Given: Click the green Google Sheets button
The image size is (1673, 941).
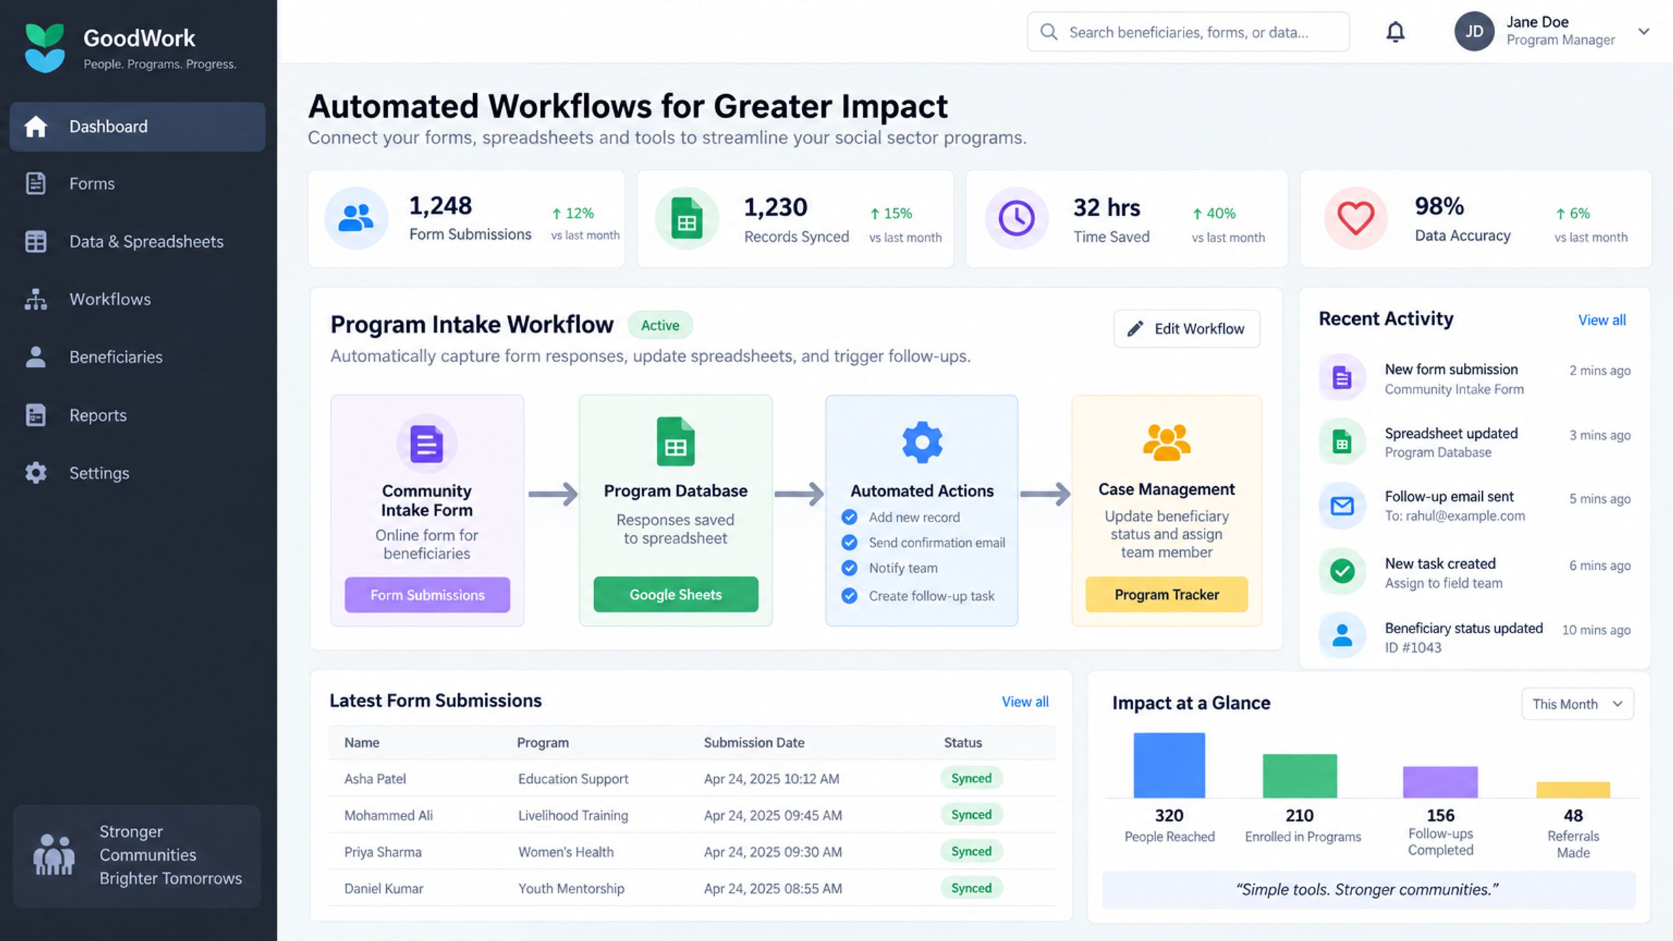Looking at the screenshot, I should coord(676,595).
